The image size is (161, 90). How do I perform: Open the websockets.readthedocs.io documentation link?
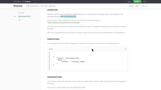pyautogui.click(x=64, y=23)
